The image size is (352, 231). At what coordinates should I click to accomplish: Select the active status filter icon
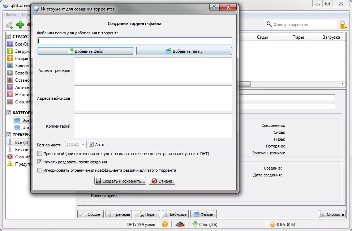(10, 87)
